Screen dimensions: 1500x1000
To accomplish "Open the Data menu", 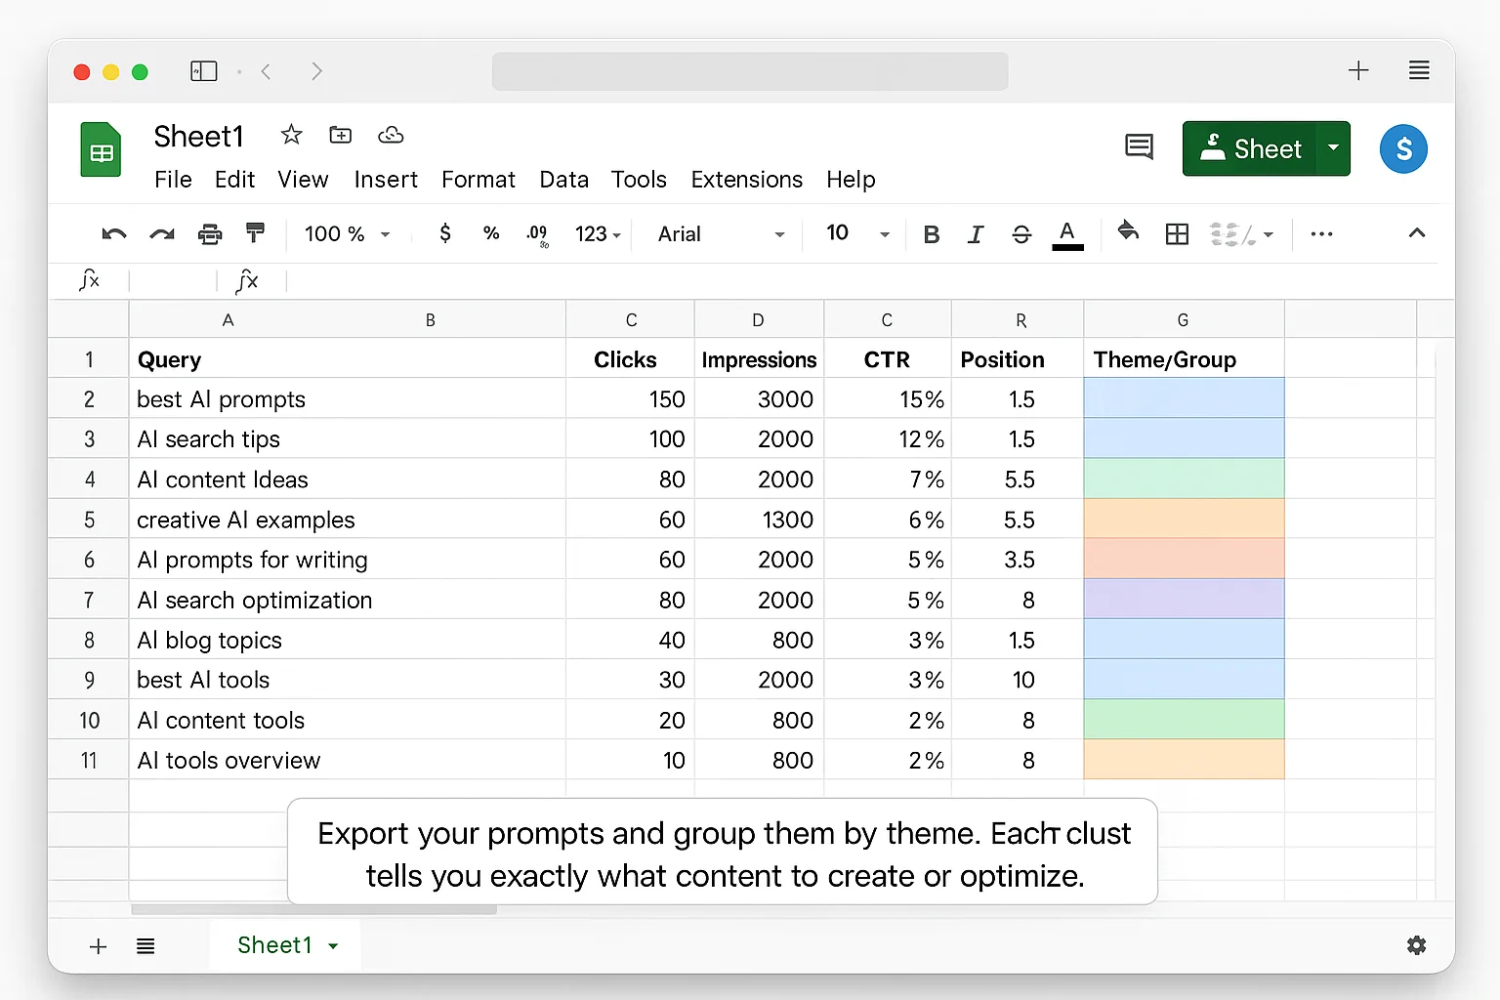I will pos(563,180).
